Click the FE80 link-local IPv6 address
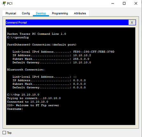Image resolution: width=142 pixels, height=137 pixels. 94,52
